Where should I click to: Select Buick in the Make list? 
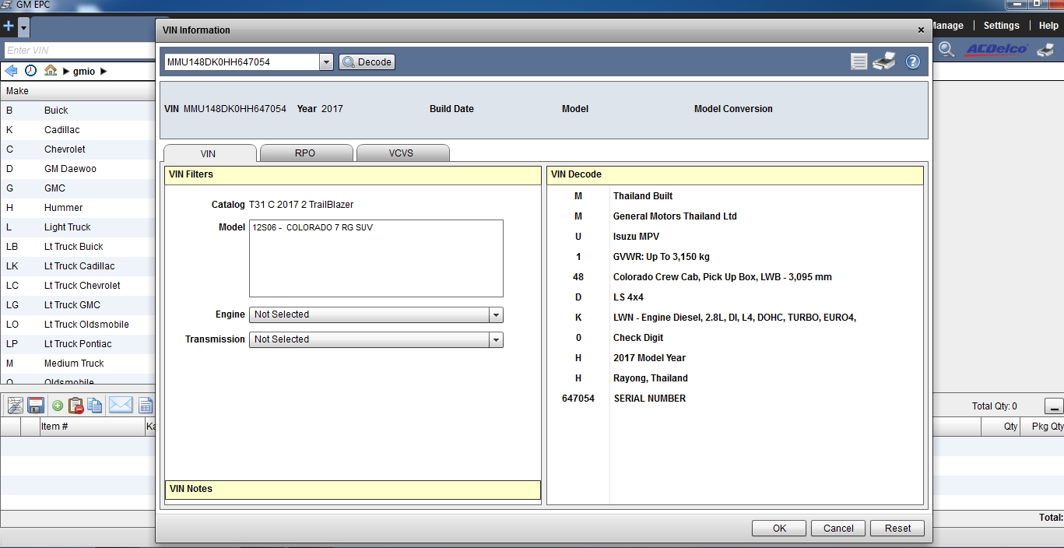tap(78, 111)
